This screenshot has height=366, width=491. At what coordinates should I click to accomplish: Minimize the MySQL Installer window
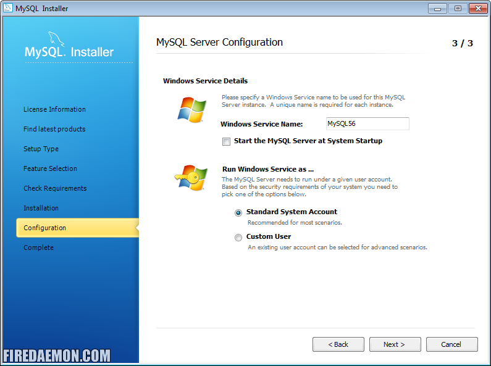(x=437, y=9)
